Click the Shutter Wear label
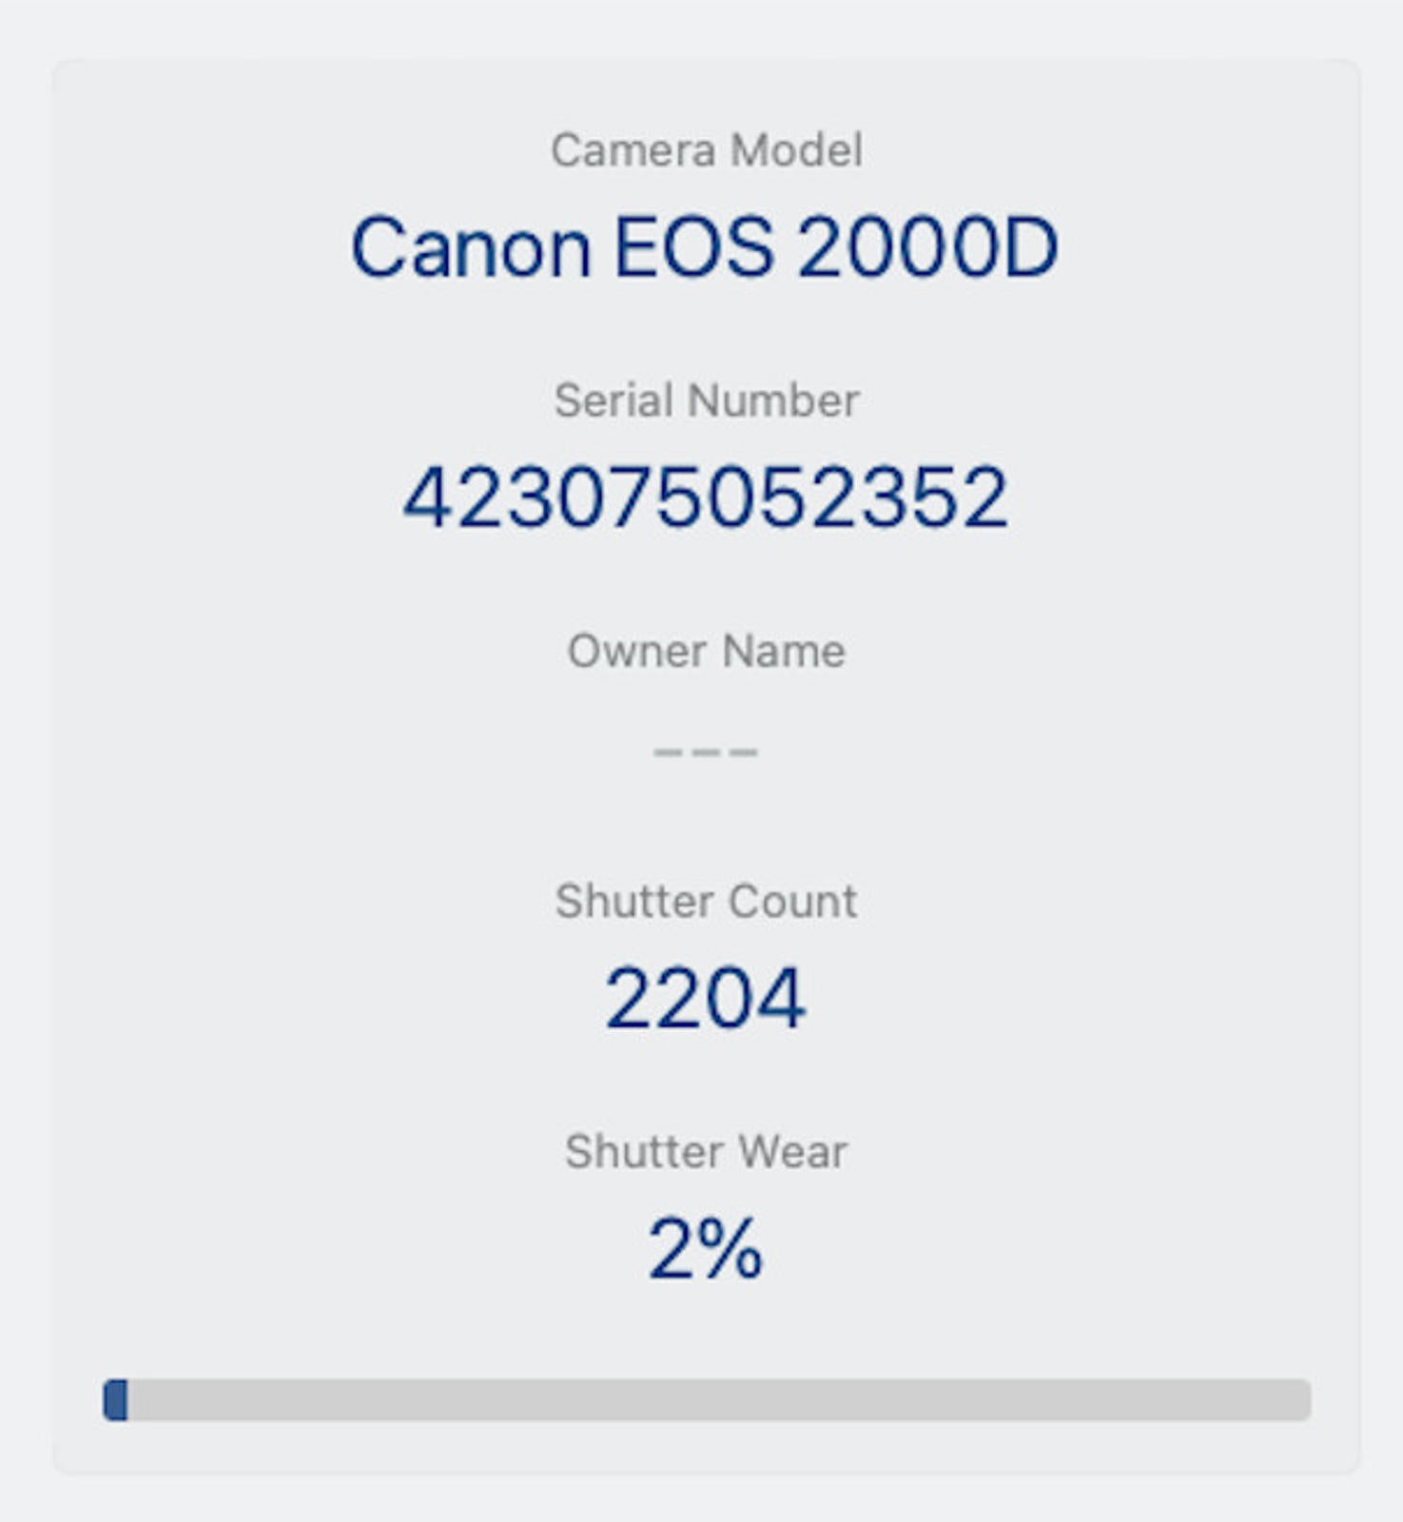Screen dimensions: 1403x1522 pyautogui.click(x=706, y=1151)
